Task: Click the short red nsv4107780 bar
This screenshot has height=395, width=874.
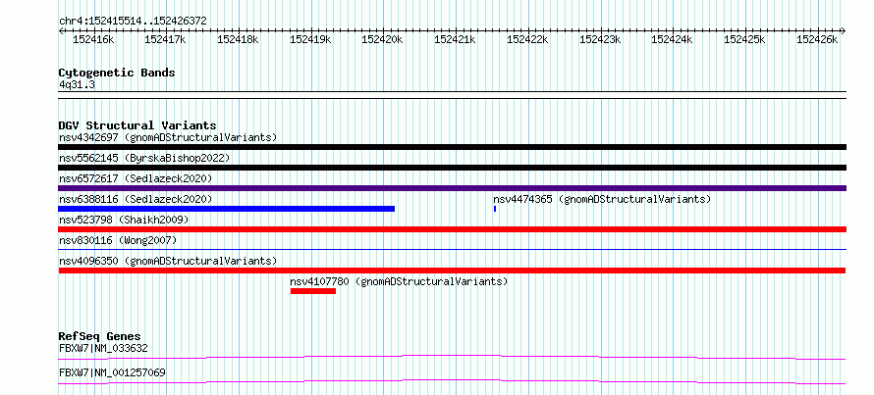Action: pyautogui.click(x=312, y=291)
